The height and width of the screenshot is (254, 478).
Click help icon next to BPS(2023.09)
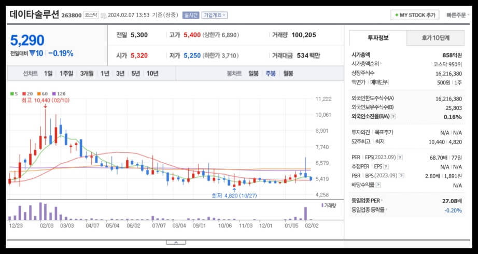click(x=401, y=176)
